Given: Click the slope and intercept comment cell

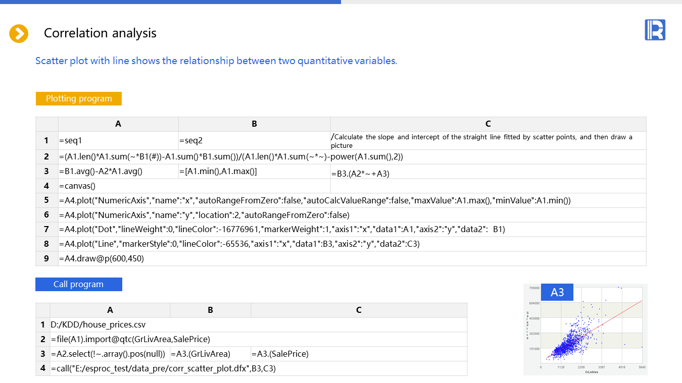Looking at the screenshot, I should click(488, 141).
